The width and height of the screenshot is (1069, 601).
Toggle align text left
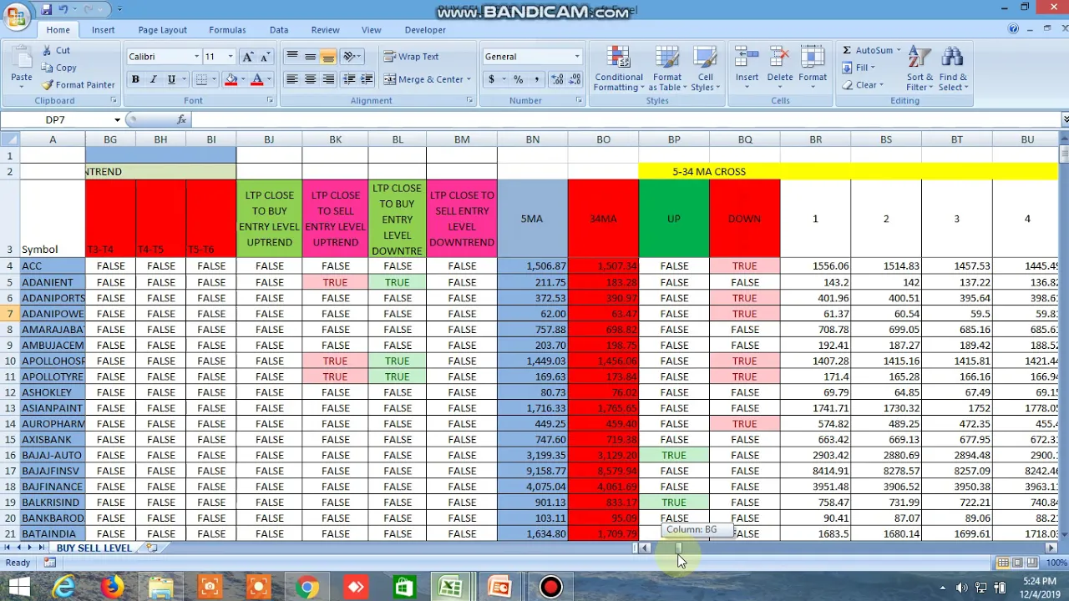point(291,79)
